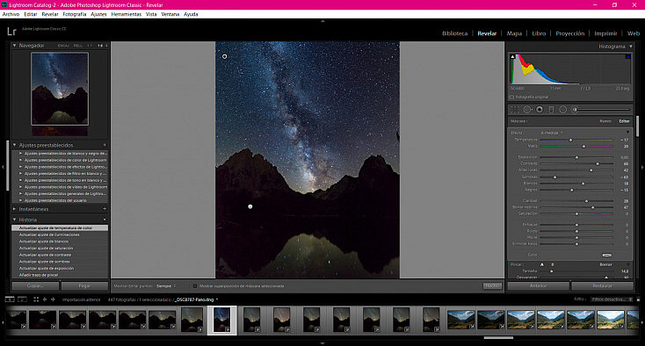Image resolution: width=645 pixels, height=346 pixels.
Task: Expand the Instantáneas panel
Action: click(14, 209)
